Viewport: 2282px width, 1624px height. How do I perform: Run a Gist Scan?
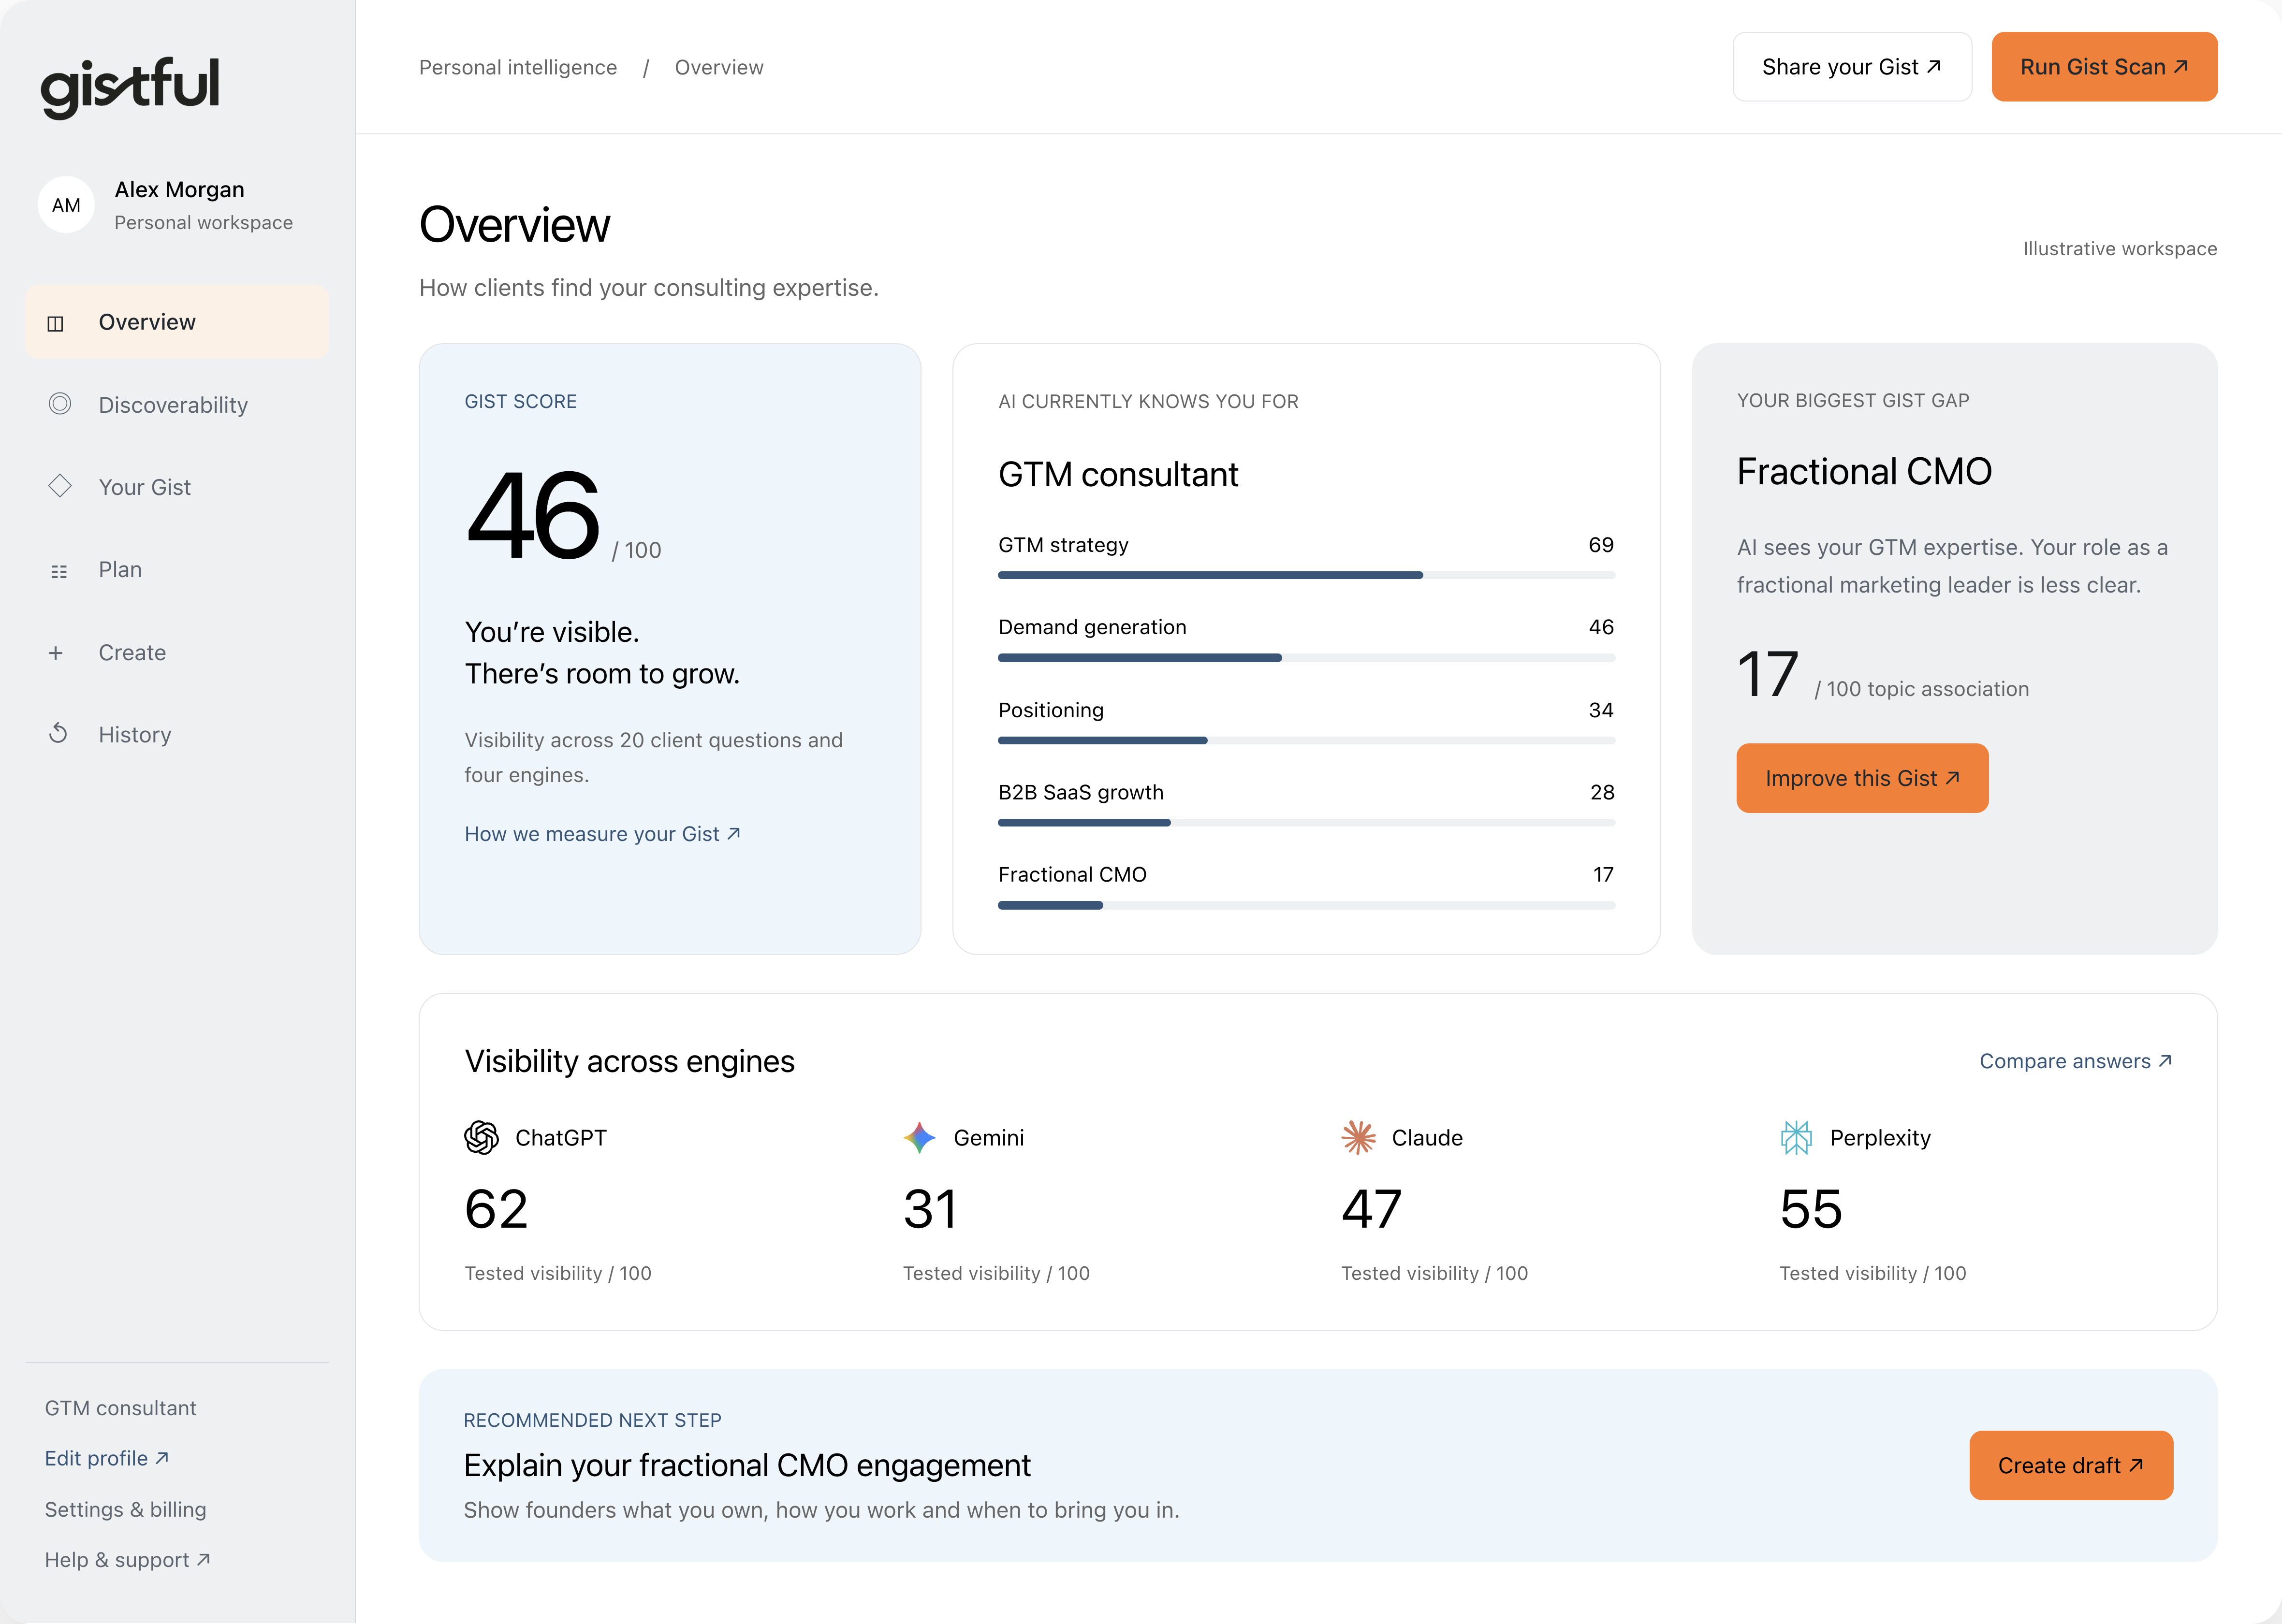coord(2104,67)
